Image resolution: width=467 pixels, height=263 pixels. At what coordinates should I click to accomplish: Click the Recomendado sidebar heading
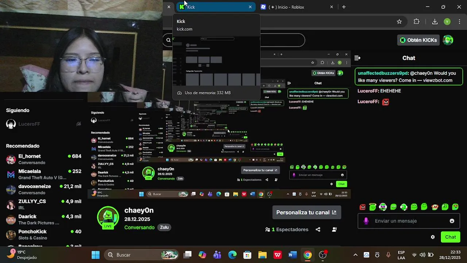tap(23, 146)
